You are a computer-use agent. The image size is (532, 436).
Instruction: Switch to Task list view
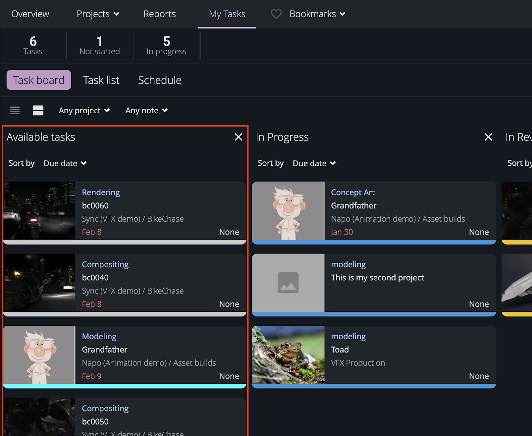[x=101, y=80]
